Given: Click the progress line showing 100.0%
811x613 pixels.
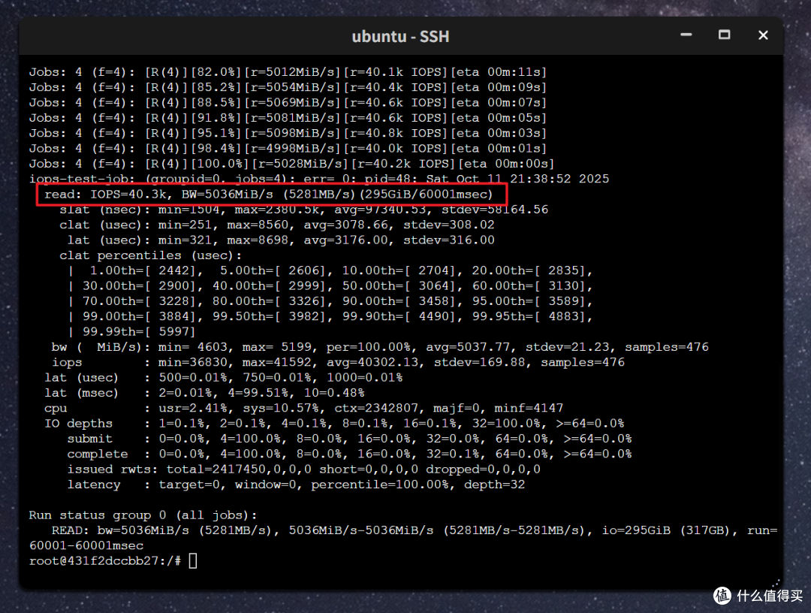Looking at the screenshot, I should click(x=291, y=164).
